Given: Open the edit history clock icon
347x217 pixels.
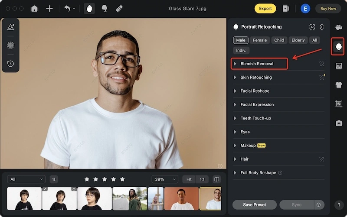Looking at the screenshot, I should pos(10,64).
